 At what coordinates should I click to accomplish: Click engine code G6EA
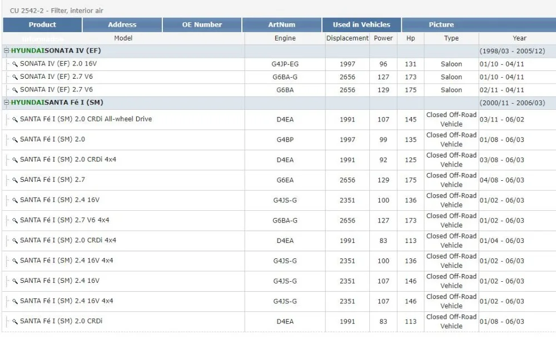(285, 180)
